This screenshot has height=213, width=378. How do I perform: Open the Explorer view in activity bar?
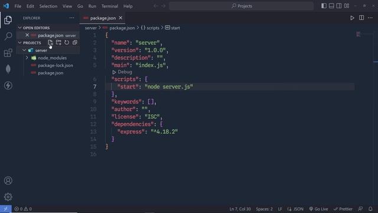point(8,20)
